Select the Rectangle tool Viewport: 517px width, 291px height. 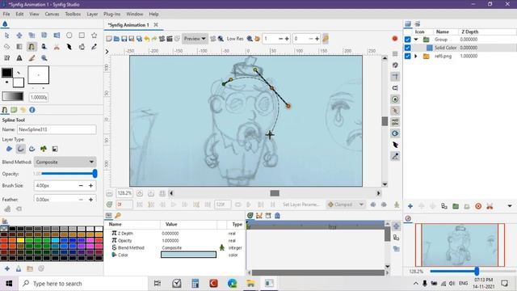tap(82, 36)
